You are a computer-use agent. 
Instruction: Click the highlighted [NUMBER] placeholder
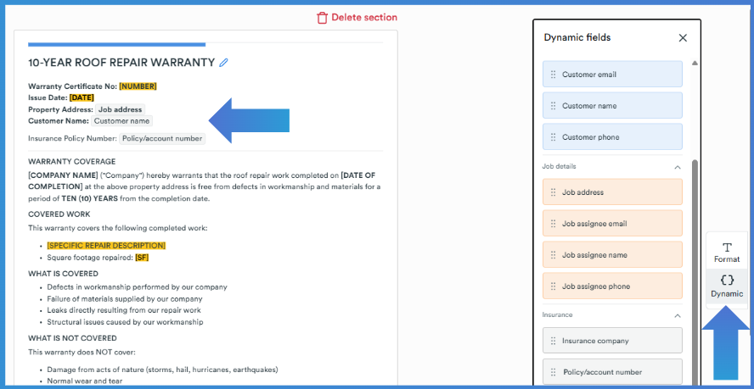(x=138, y=86)
